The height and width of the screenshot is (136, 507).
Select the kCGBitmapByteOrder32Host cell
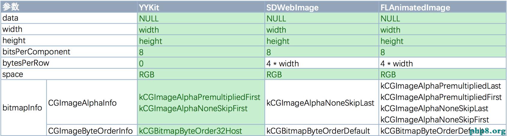point(190,131)
